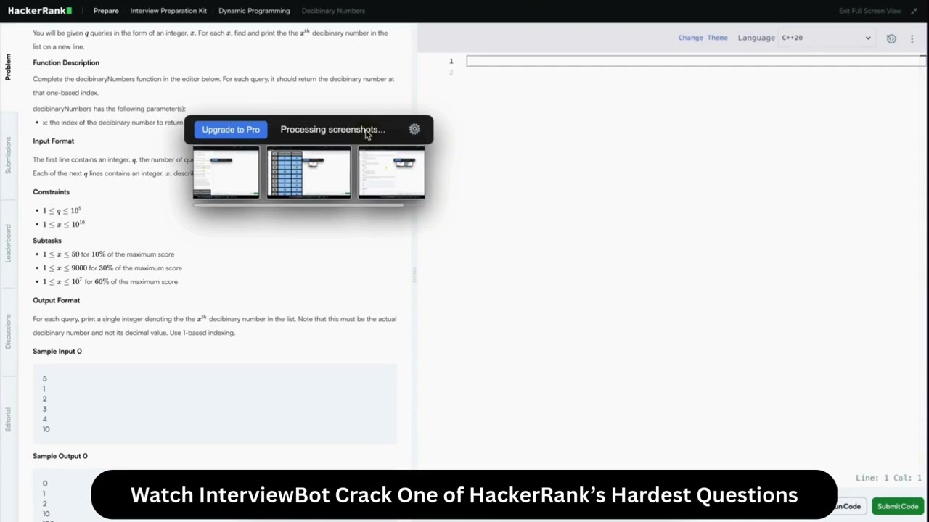Viewport: 929px width, 522px height.
Task: Click the 'Sample Output 0' heading
Action: 60,456
